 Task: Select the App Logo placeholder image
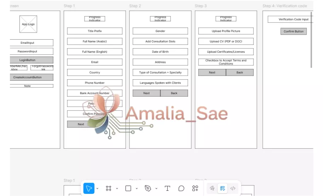point(28,24)
